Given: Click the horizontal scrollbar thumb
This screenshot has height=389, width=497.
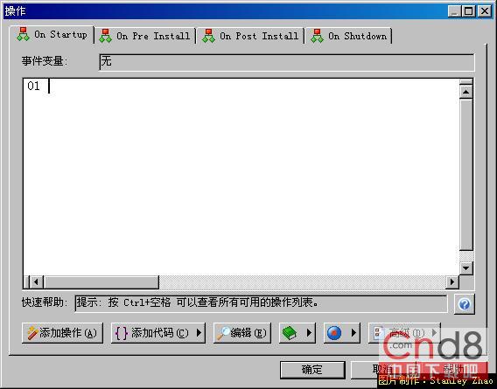Looking at the screenshot, I should point(101,281).
